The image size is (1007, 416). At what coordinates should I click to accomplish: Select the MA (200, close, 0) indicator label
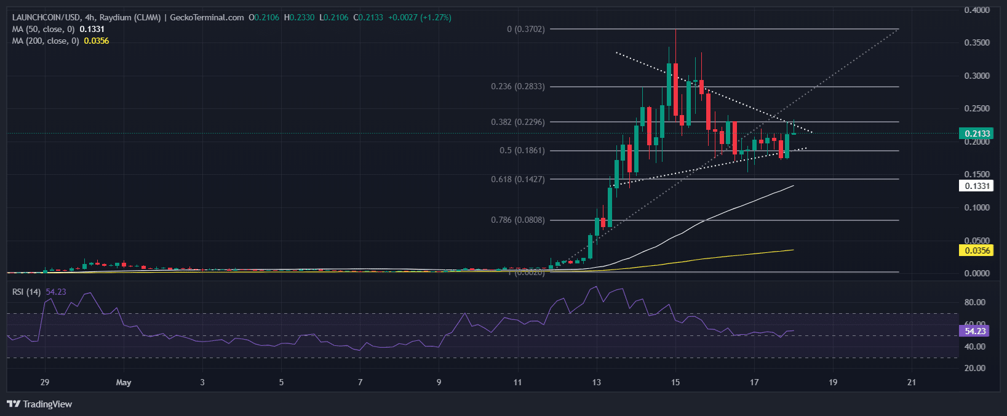point(46,41)
